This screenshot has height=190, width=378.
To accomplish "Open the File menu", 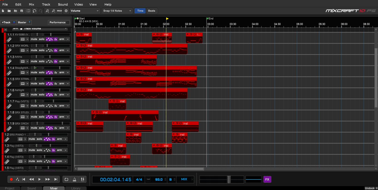I will point(5,4).
